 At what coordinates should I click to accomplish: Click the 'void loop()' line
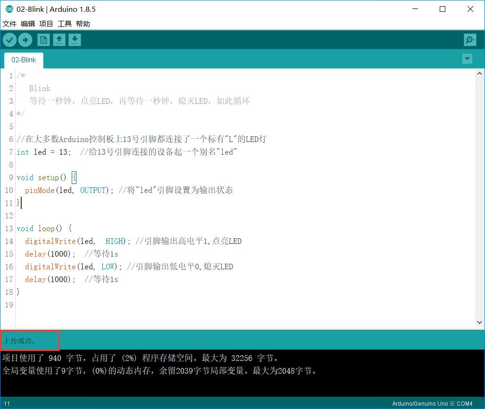point(44,229)
